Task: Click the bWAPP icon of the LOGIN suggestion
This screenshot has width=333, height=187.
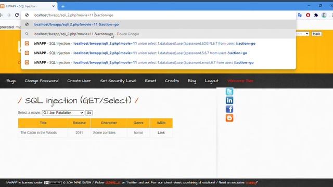Action: point(27,43)
